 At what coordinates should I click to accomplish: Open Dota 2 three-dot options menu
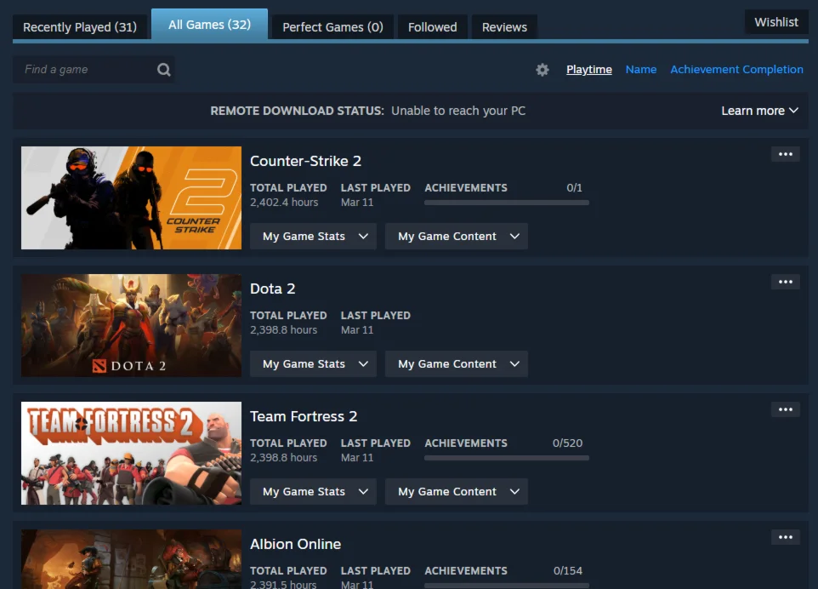pyautogui.click(x=786, y=282)
